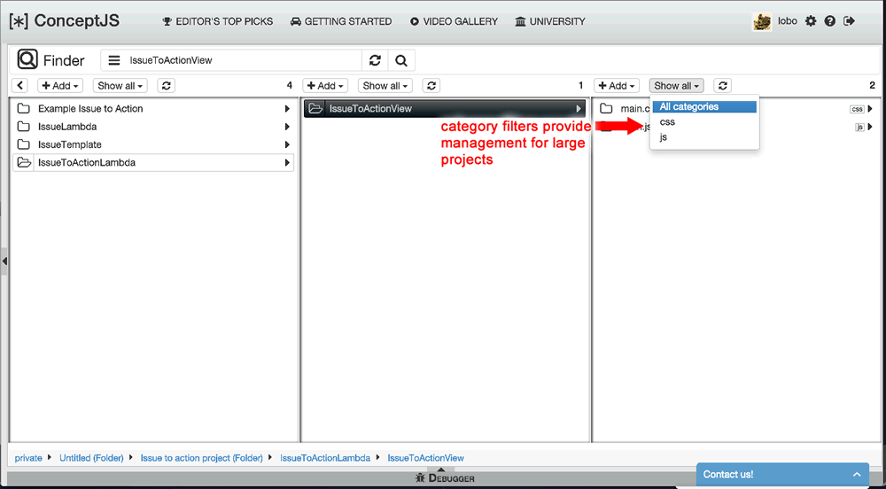886x489 pixels.
Task: Go back with left chevron button
Action: 19,86
